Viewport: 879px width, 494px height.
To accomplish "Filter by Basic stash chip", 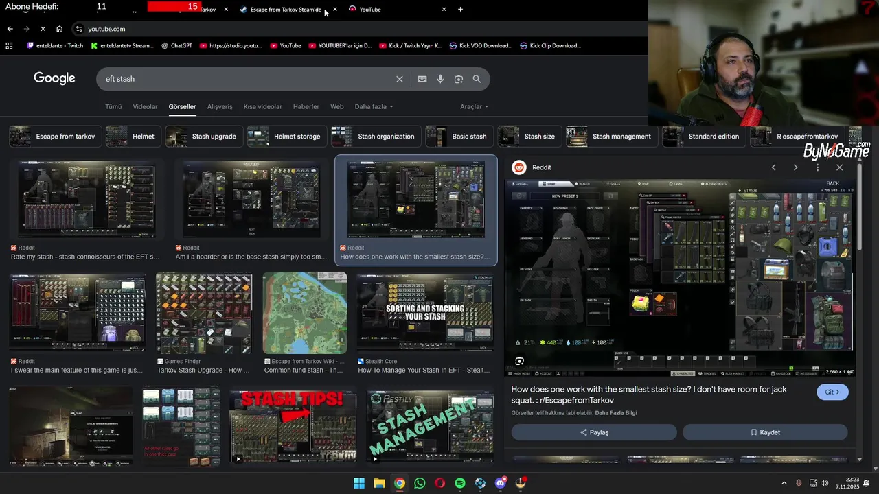I will tap(459, 137).
